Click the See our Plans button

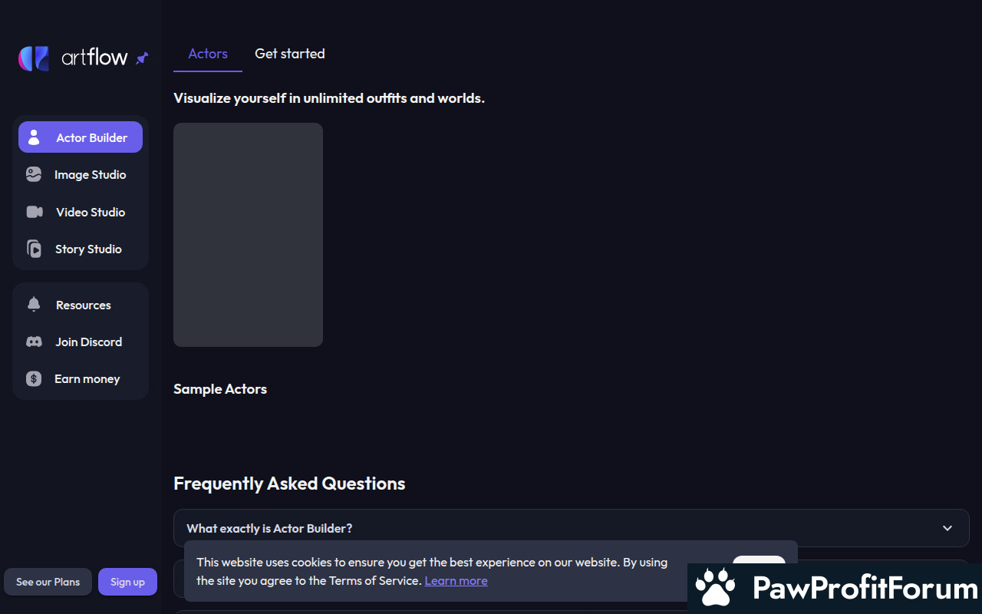pos(48,582)
